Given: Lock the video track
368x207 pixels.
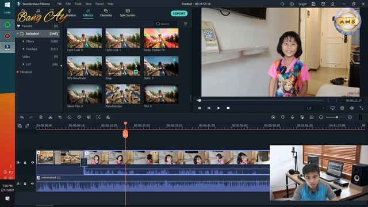Looking at the screenshot, I should click(25, 162).
